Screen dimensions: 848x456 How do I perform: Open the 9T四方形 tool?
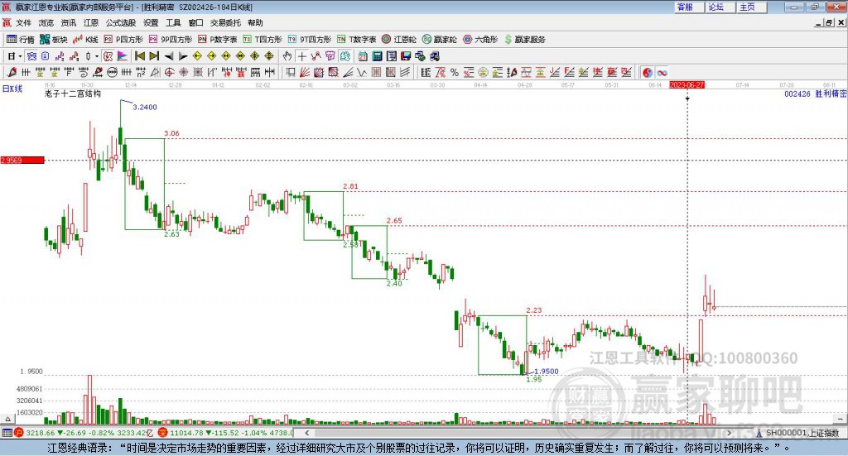(310, 40)
